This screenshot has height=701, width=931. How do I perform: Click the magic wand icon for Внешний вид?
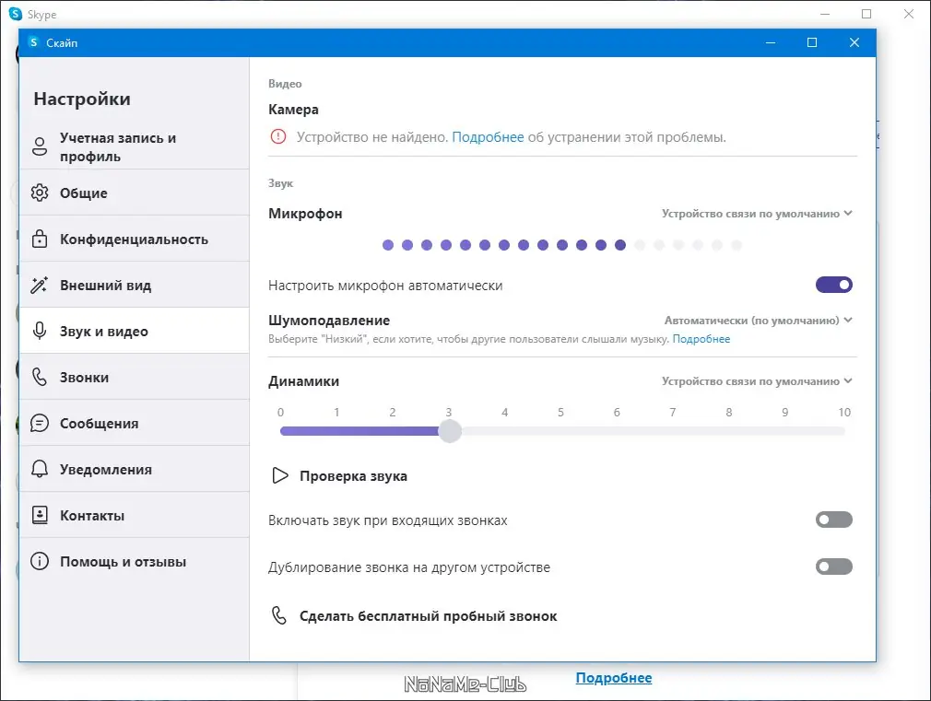(40, 285)
